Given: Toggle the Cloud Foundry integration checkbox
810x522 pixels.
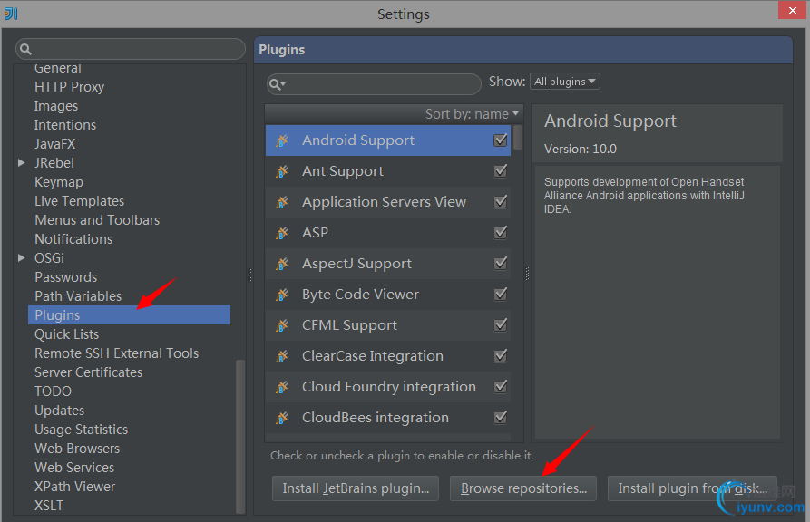Looking at the screenshot, I should (501, 386).
